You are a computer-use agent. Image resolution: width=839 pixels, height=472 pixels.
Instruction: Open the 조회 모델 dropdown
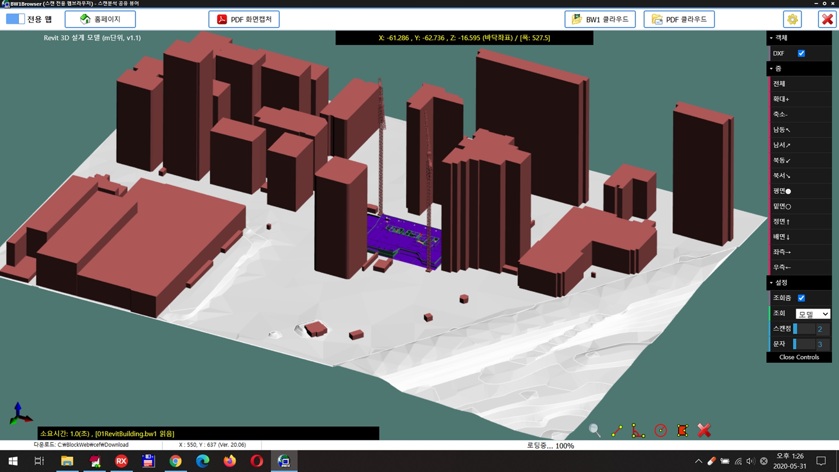[813, 313]
